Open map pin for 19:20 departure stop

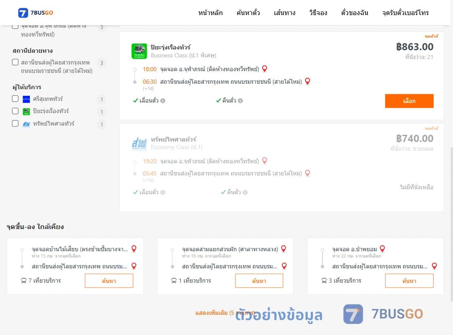[x=264, y=161]
